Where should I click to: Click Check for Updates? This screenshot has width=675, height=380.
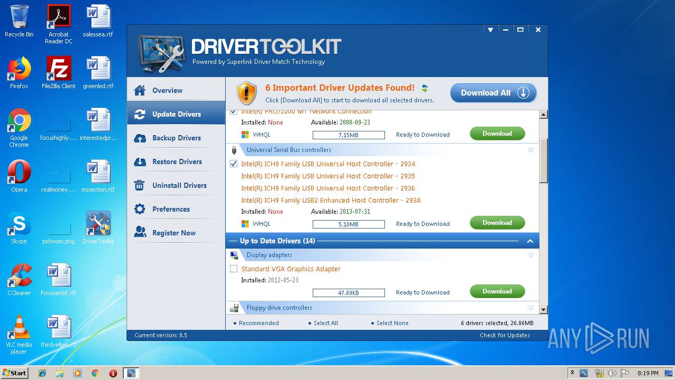505,335
